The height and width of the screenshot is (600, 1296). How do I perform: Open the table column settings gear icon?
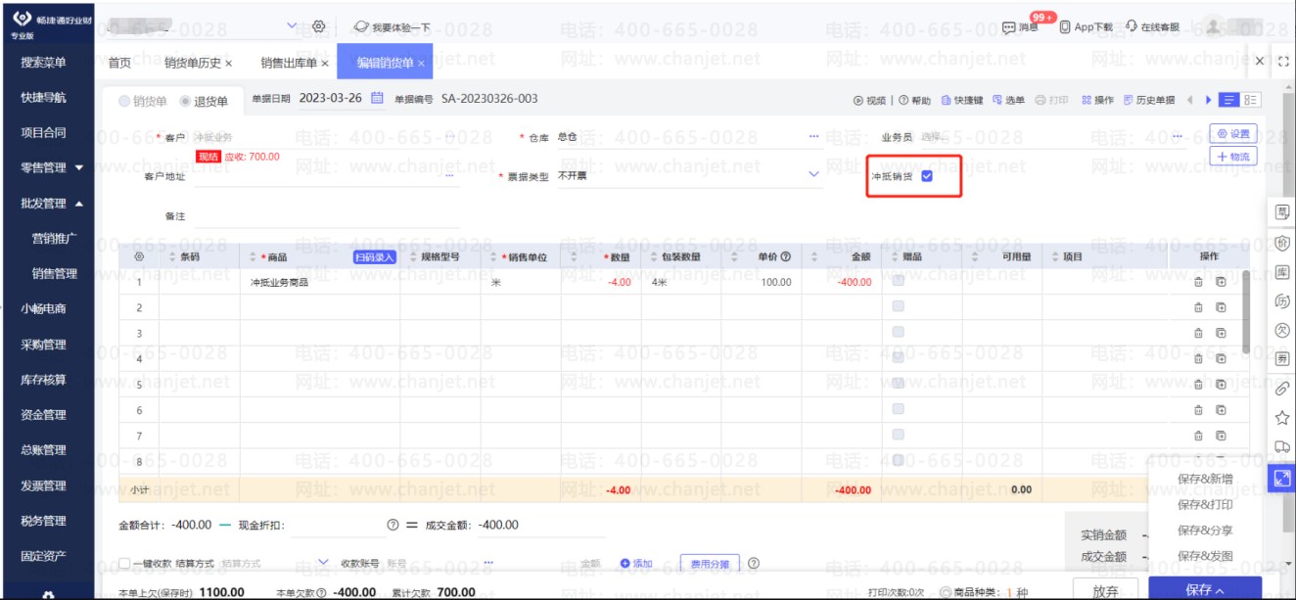tap(139, 256)
